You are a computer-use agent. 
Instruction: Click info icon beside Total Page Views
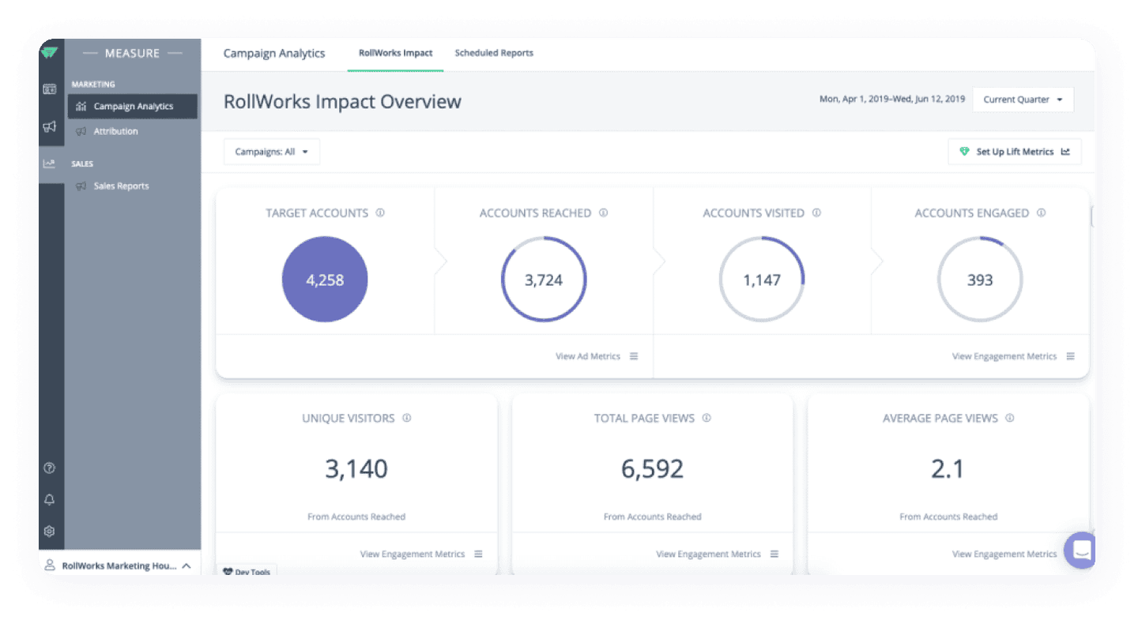click(707, 419)
